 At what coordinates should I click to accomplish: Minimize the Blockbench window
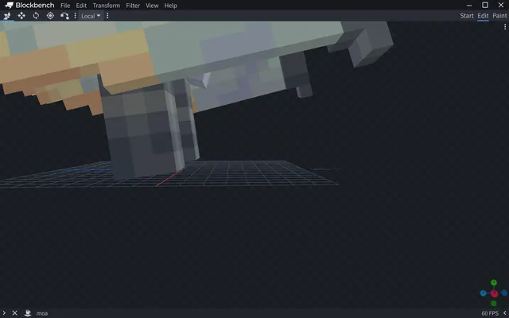coord(469,6)
